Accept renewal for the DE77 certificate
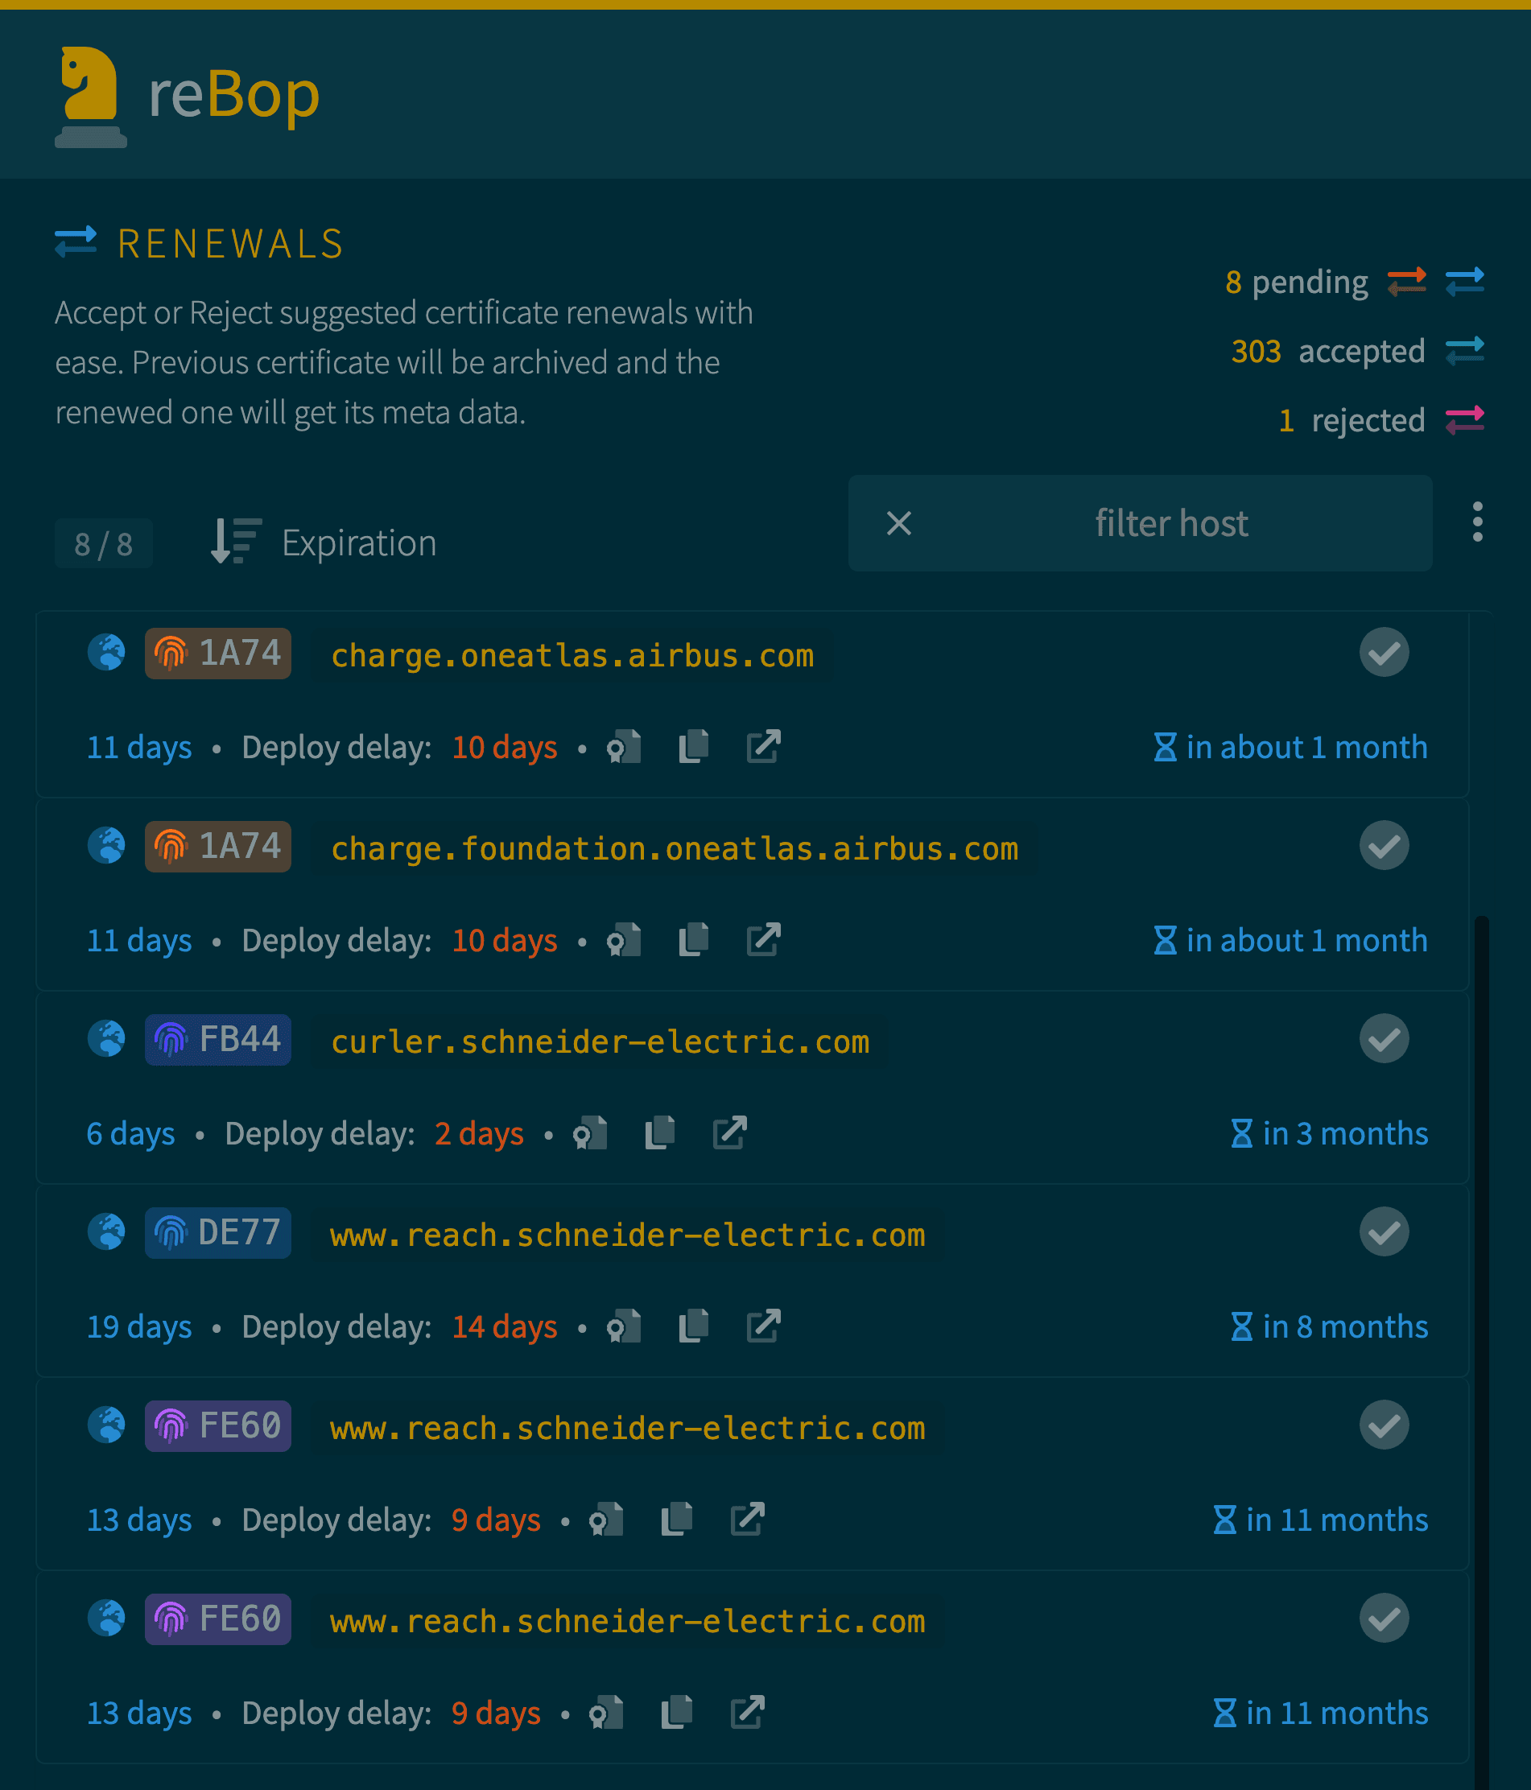1531x1790 pixels. click(1385, 1232)
